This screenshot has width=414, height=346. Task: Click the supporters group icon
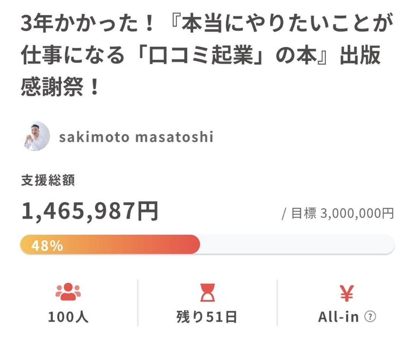tap(68, 292)
